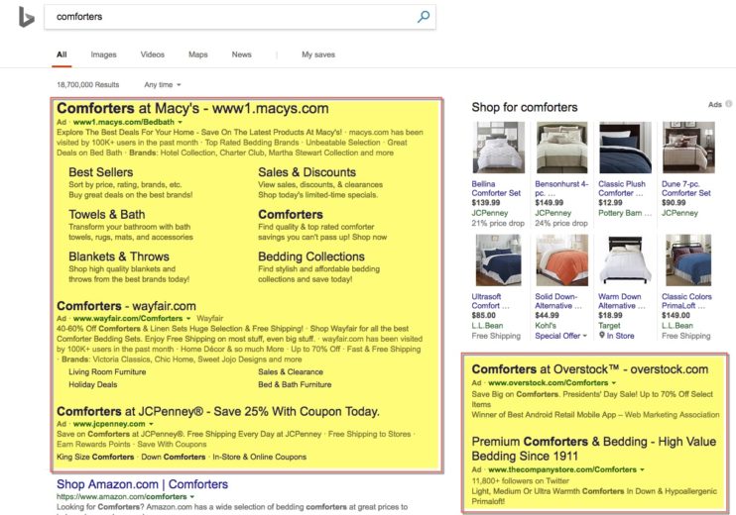Expand the Any time filter dropdown
736x515 pixels.
point(163,85)
